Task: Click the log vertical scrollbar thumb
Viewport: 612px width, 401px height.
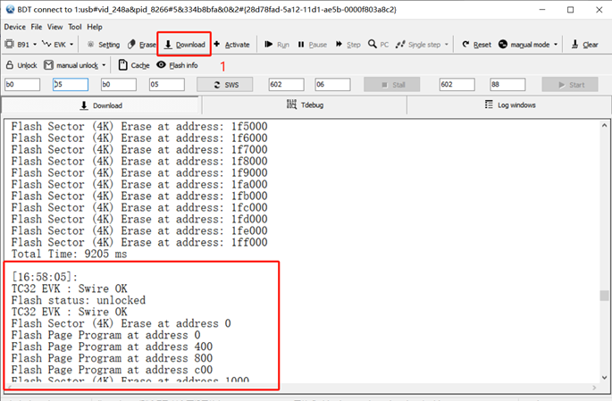Action: pyautogui.click(x=605, y=296)
